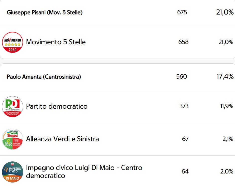The image size is (235, 187).
Task: Open the Movimento 5 Stelle party name
Action: (x=56, y=42)
